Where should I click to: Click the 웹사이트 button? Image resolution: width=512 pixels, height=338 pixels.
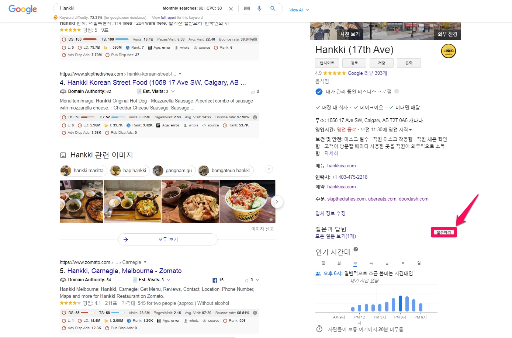tap(327, 63)
